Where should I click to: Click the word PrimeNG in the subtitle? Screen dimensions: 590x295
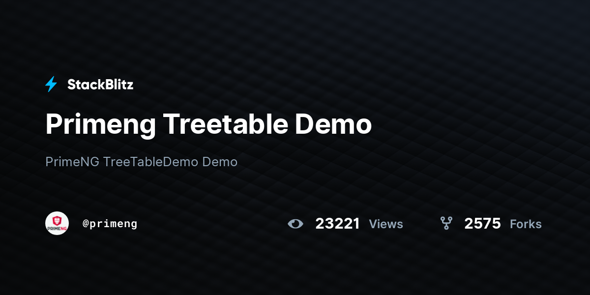tap(72, 162)
